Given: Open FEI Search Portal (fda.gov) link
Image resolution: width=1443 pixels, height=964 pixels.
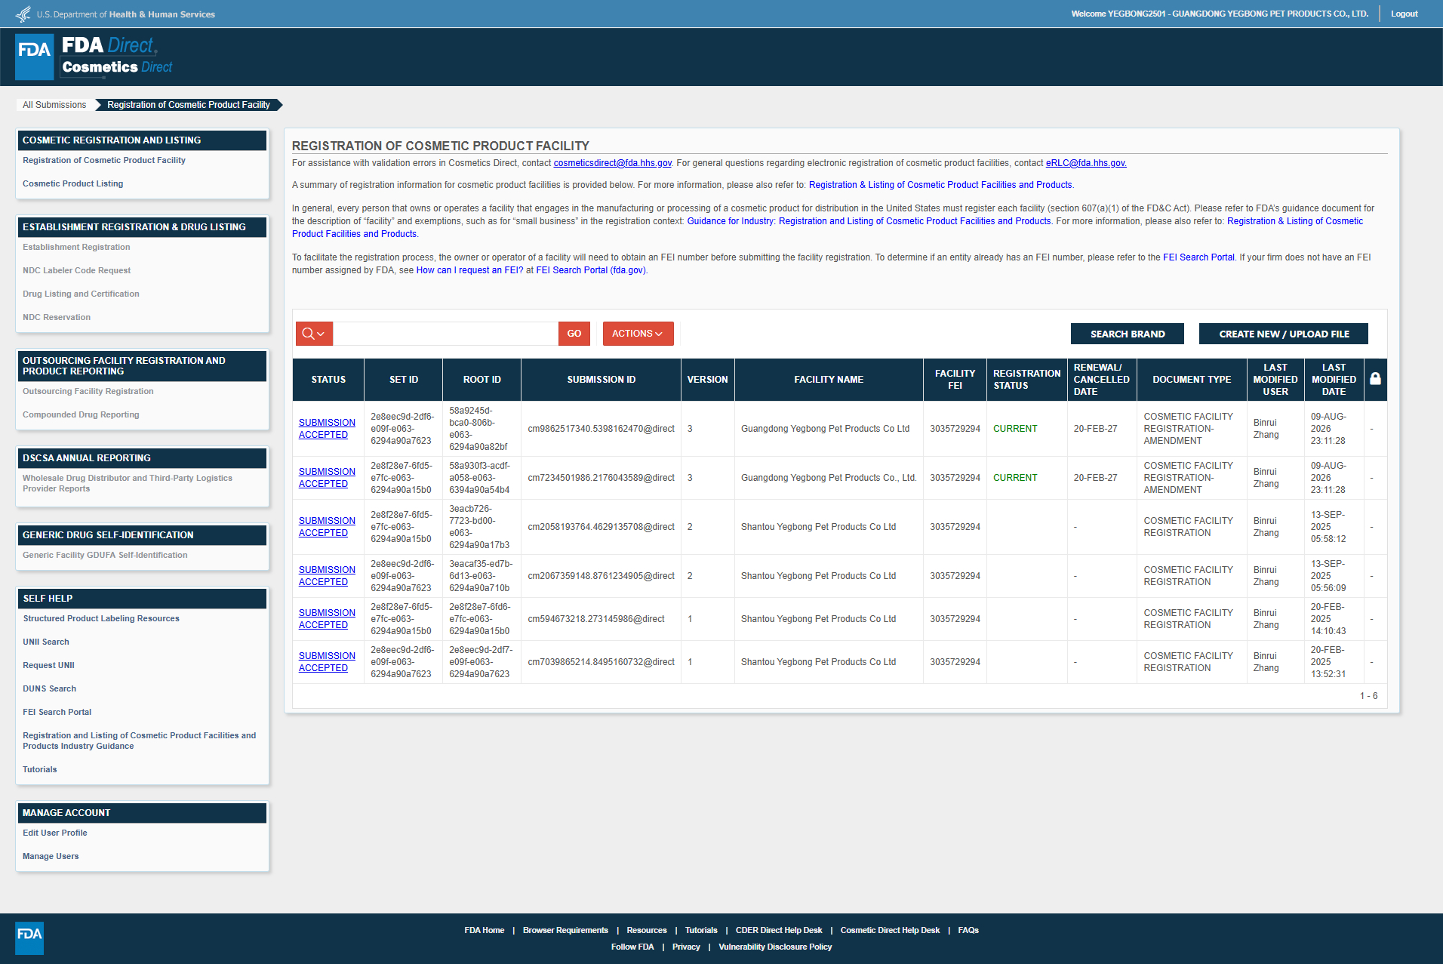Looking at the screenshot, I should point(590,270).
